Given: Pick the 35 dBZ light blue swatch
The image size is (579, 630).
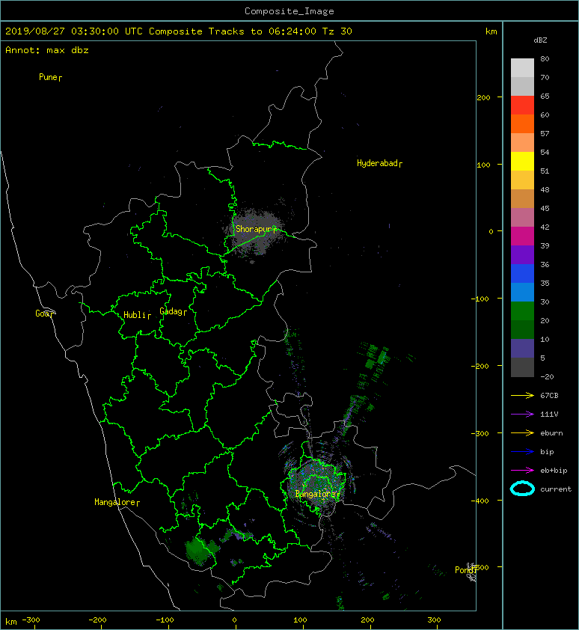Looking at the screenshot, I should point(522,292).
